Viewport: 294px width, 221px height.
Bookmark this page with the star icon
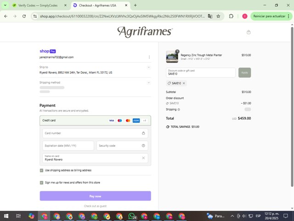click(218, 17)
